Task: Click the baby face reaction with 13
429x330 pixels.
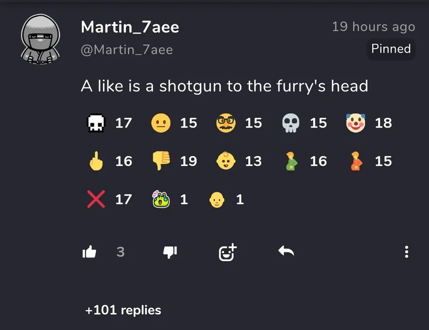Action: [239, 161]
